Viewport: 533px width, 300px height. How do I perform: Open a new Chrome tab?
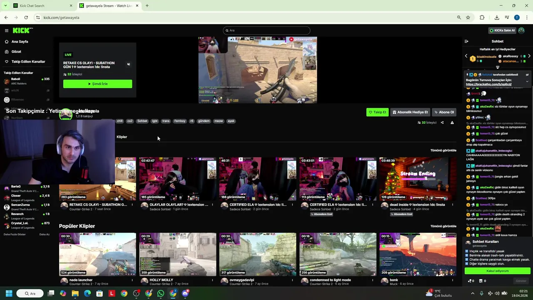pos(147,6)
